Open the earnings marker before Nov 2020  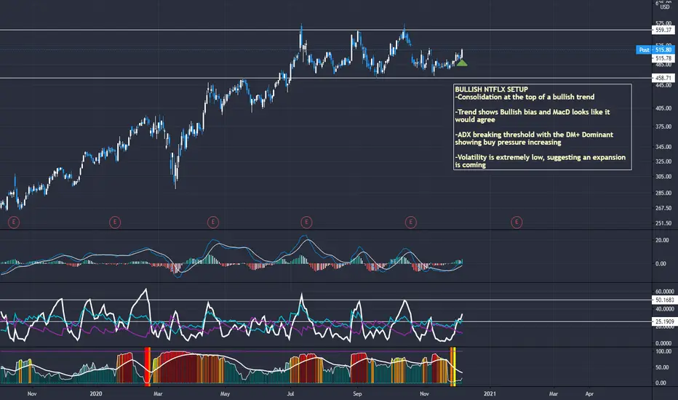(411, 223)
